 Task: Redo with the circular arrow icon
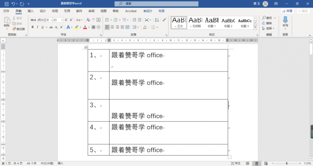click(x=22, y=4)
